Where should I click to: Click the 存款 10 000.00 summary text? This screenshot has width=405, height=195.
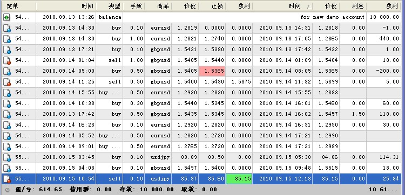pyautogui.click(x=146, y=190)
